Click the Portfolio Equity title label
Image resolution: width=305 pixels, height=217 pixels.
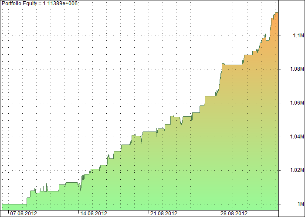tap(40, 3)
